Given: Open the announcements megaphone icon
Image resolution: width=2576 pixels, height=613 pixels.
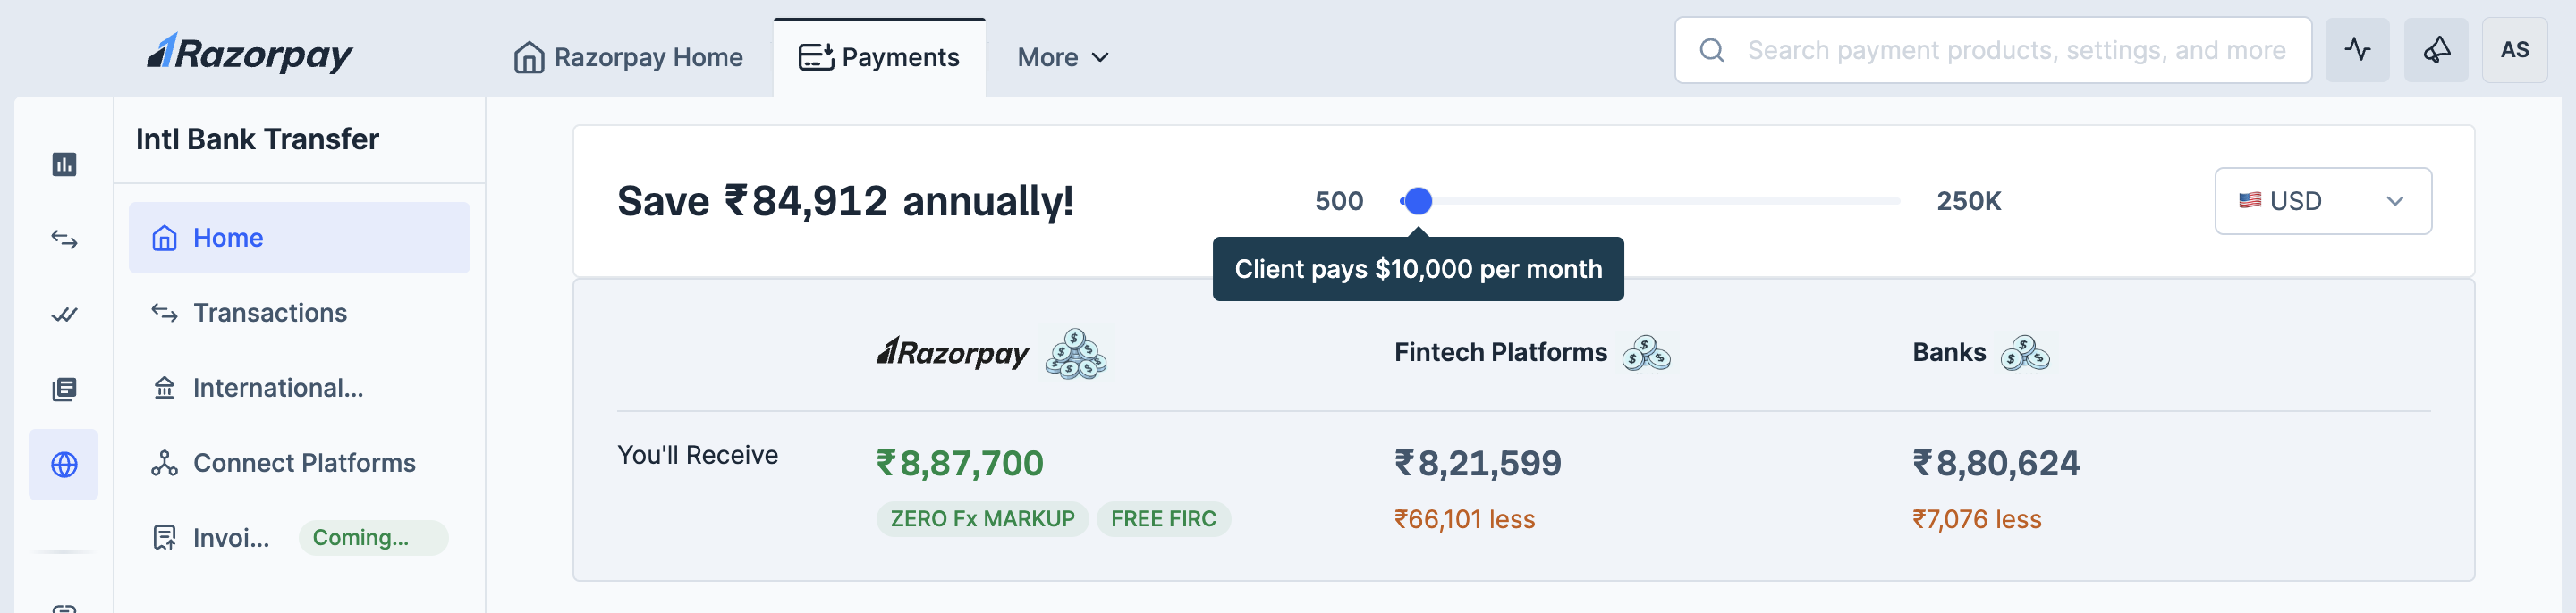Looking at the screenshot, I should pos(2435,50).
